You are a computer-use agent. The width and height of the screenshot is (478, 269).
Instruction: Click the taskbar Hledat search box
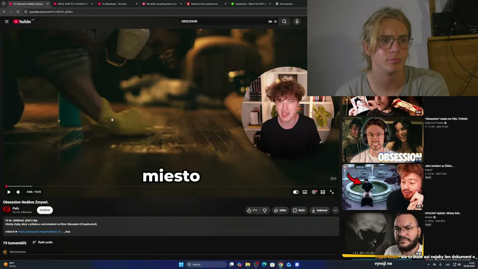(207, 265)
